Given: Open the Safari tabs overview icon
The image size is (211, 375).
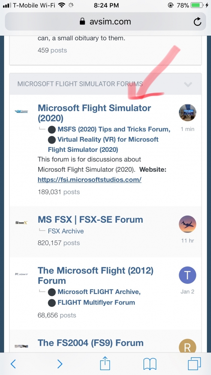Looking at the screenshot, I should point(194,364).
